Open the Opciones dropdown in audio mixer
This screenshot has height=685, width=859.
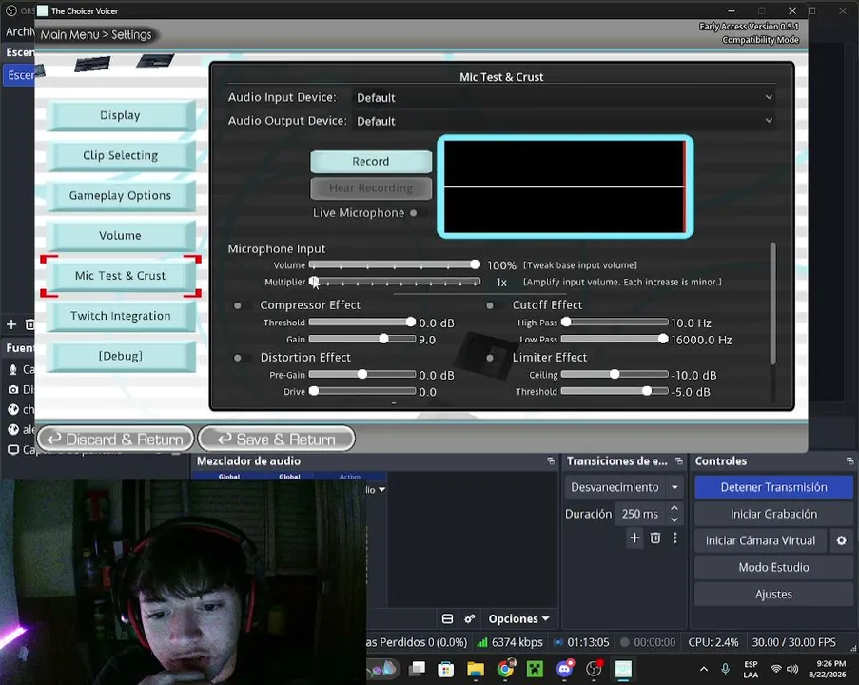[518, 618]
